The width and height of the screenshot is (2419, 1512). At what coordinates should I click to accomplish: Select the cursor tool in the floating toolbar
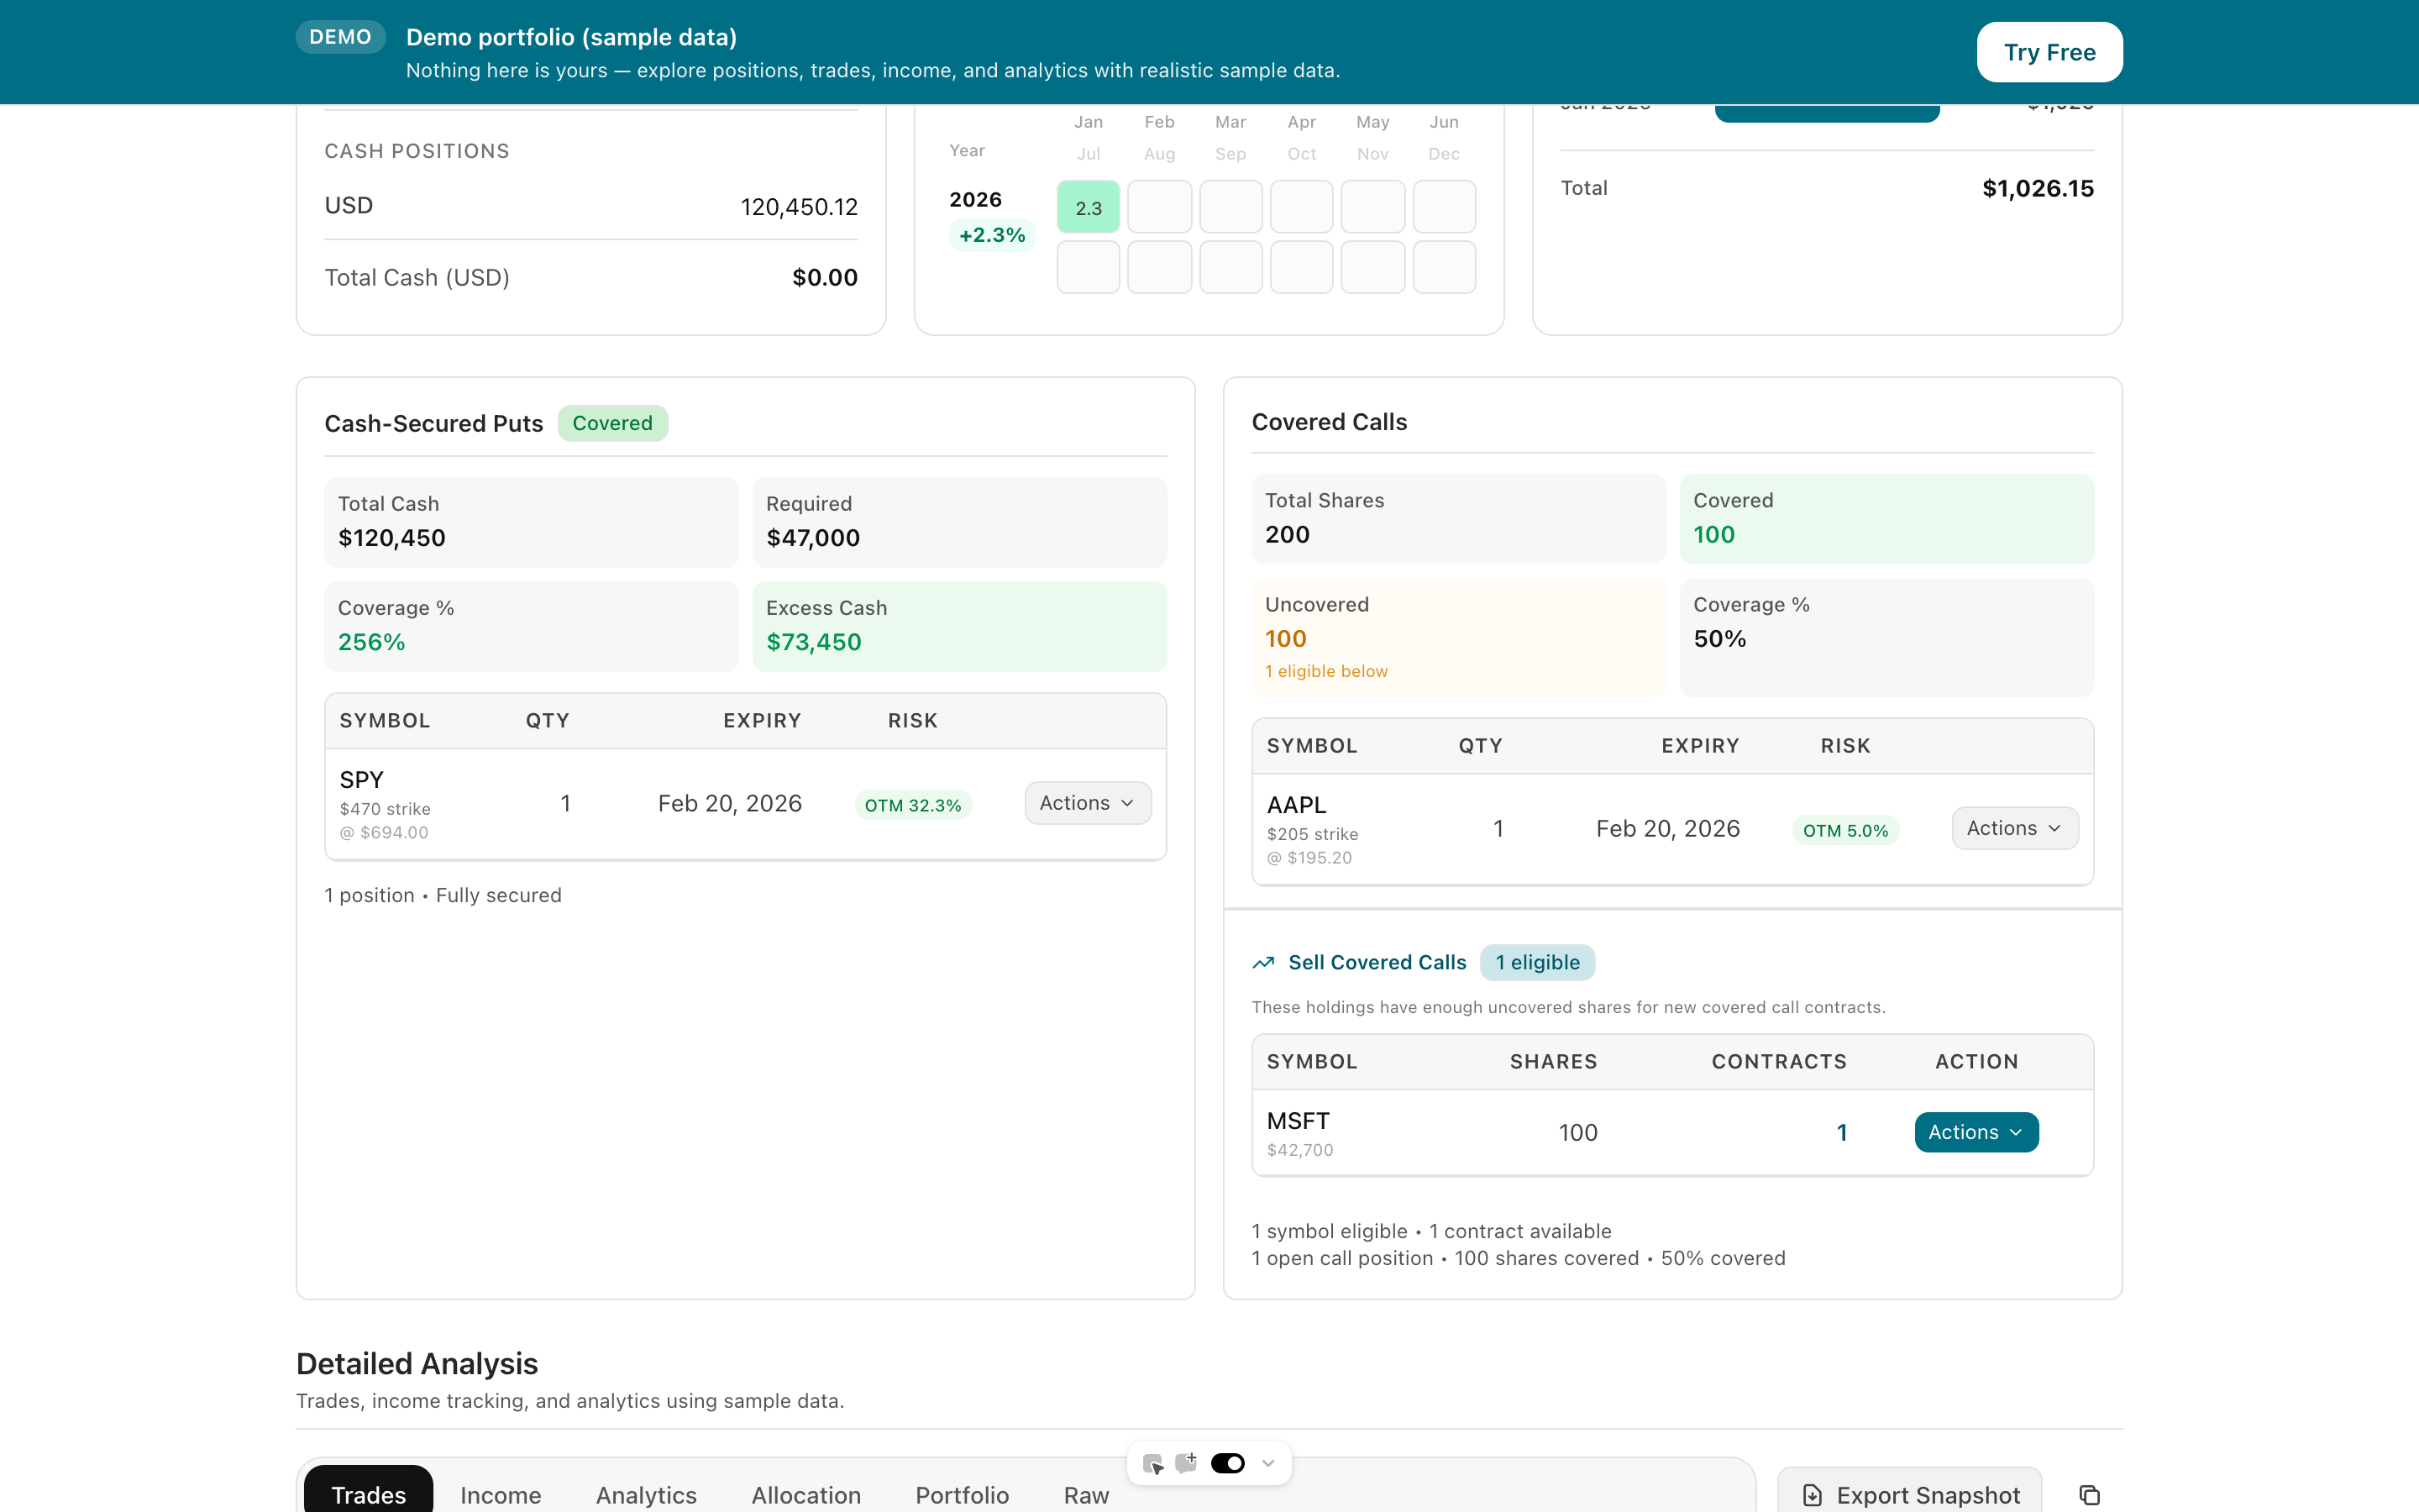coord(1155,1462)
